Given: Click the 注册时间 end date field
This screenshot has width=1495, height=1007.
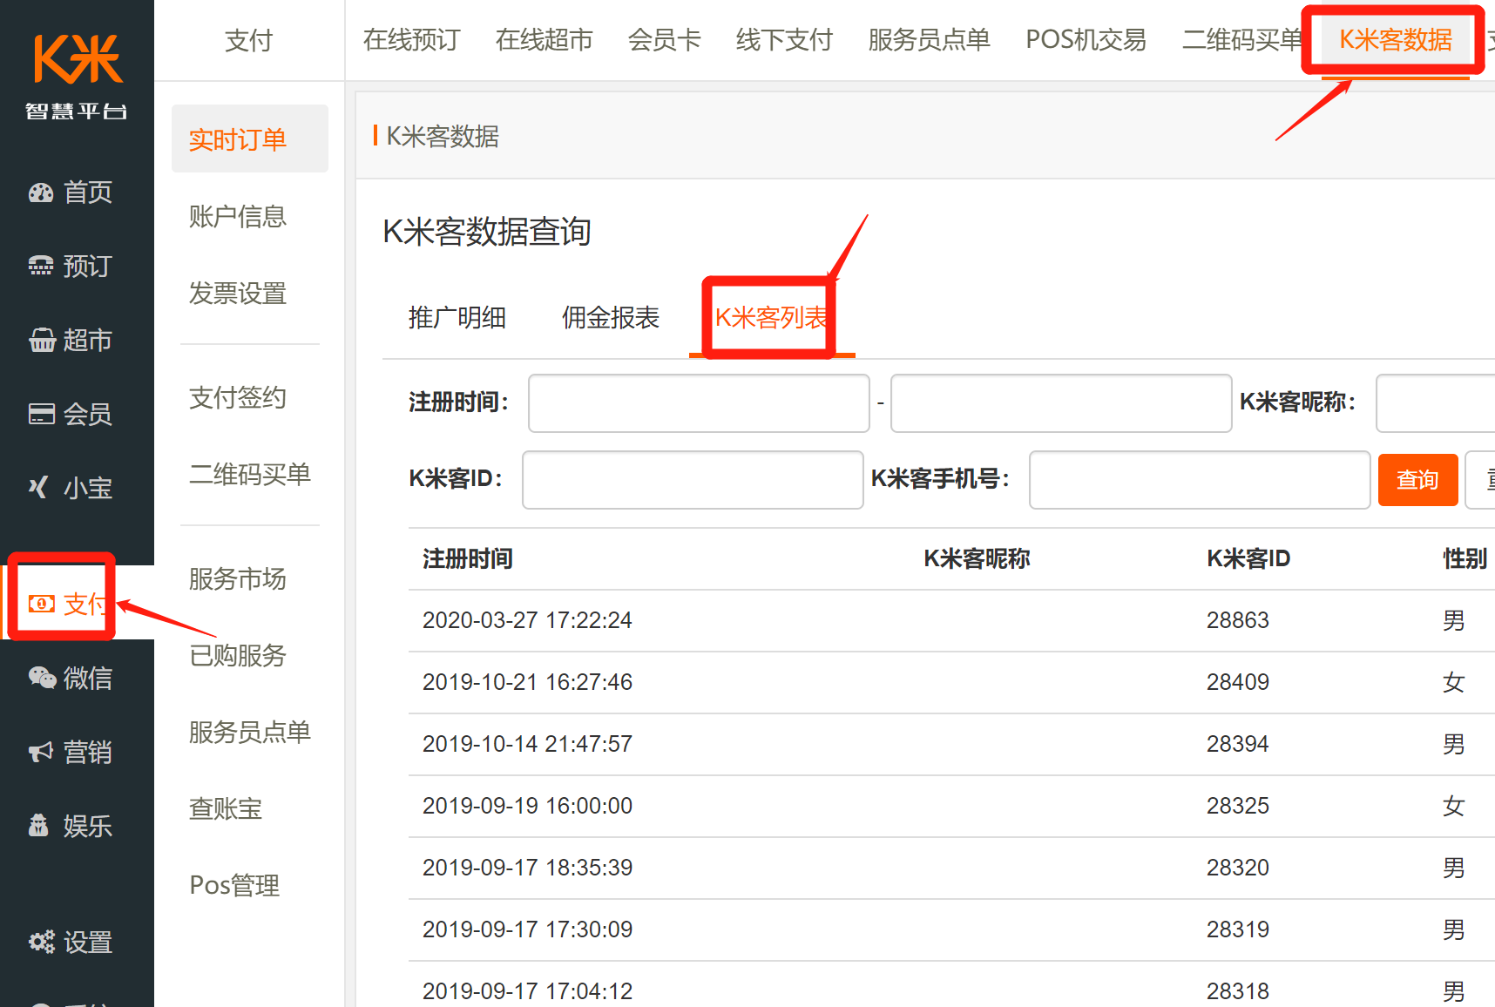Looking at the screenshot, I should point(1061,403).
